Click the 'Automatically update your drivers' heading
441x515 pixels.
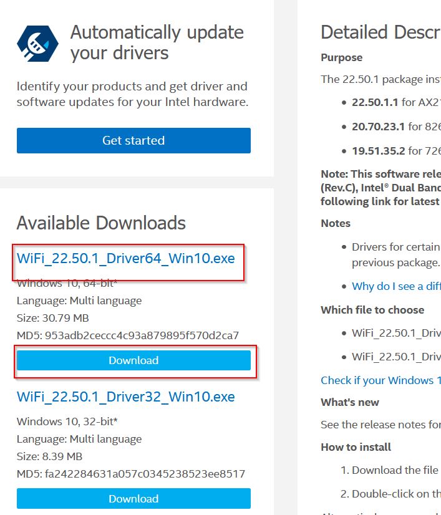(x=157, y=42)
